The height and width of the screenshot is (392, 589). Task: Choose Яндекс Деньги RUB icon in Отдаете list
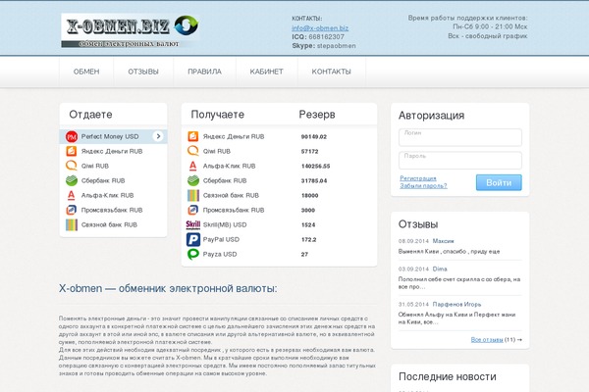(x=72, y=151)
